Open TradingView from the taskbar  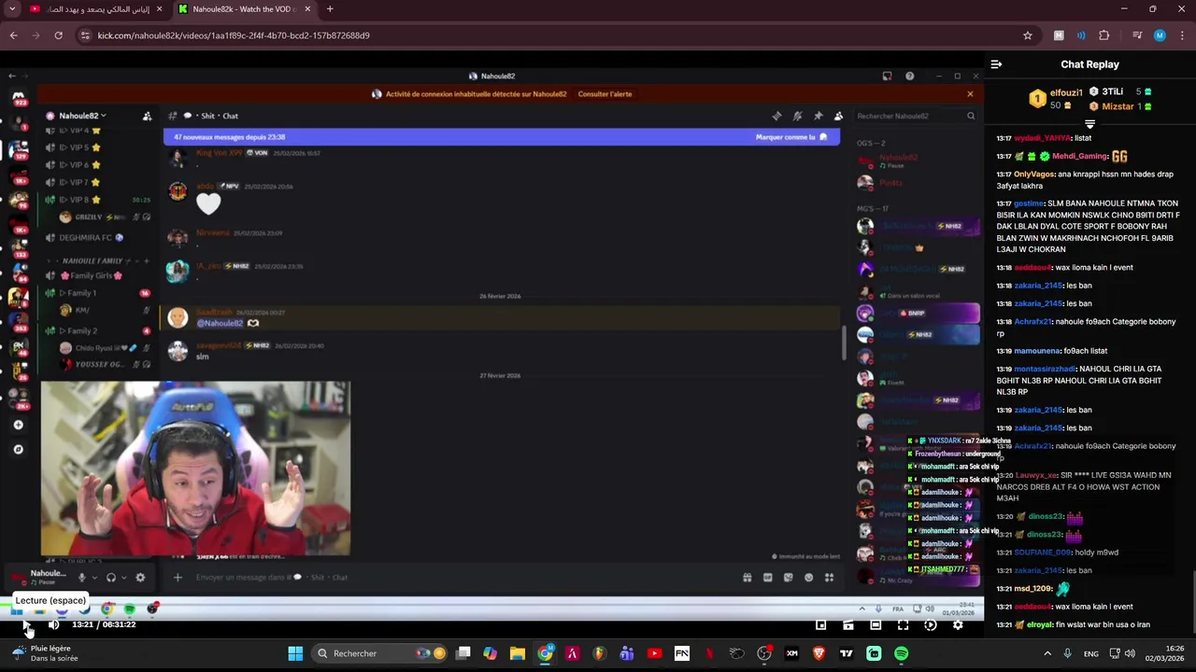pyautogui.click(x=847, y=653)
